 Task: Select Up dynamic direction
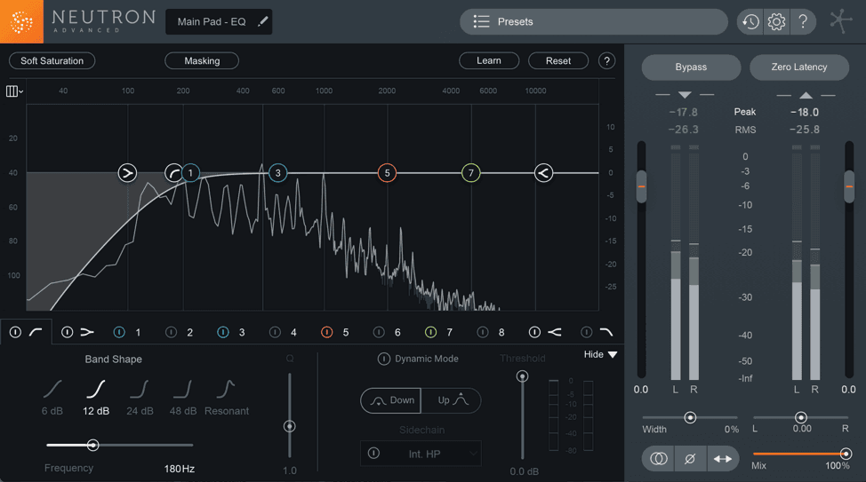(451, 400)
